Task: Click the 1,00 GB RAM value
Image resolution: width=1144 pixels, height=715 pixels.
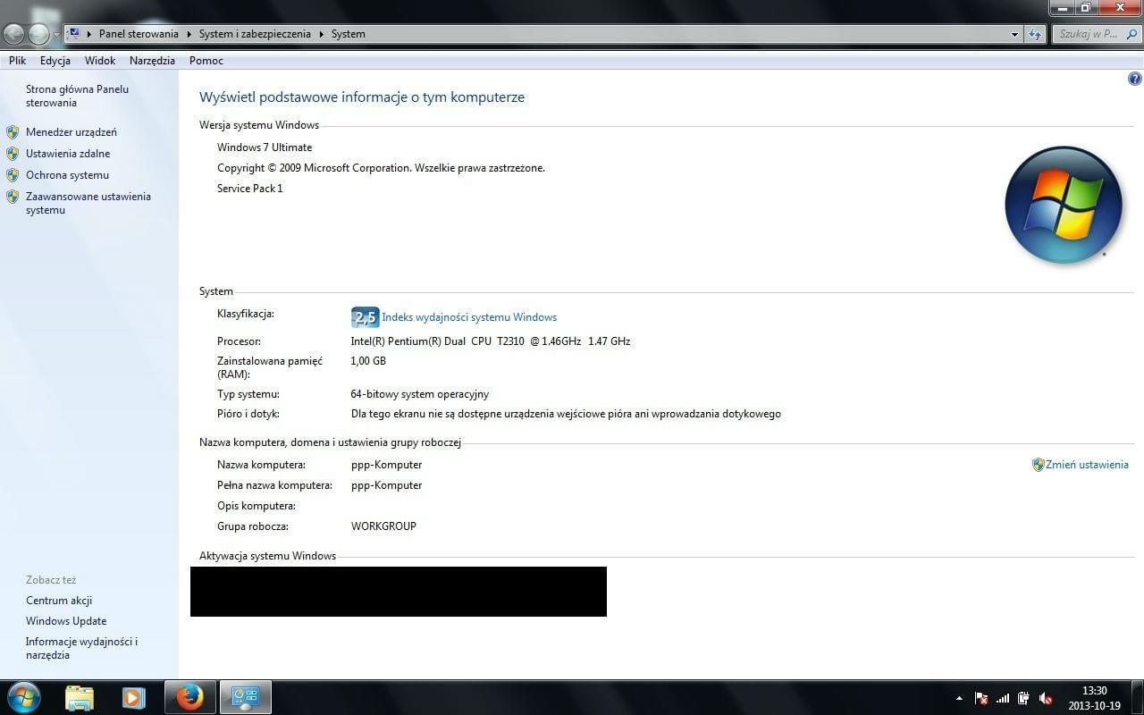Action: (368, 361)
